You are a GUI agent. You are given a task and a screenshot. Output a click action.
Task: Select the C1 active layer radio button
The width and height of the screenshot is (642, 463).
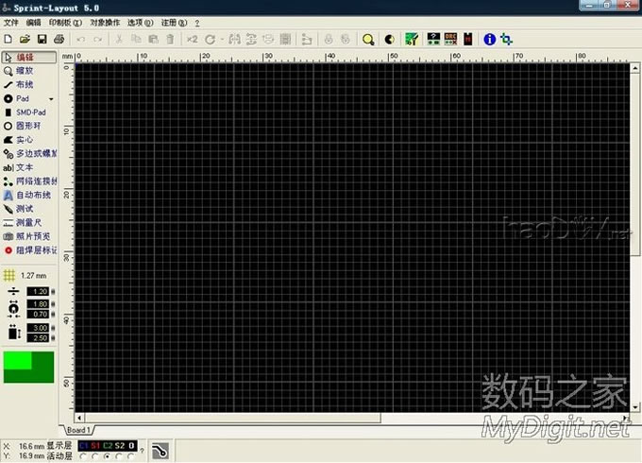[x=82, y=456]
